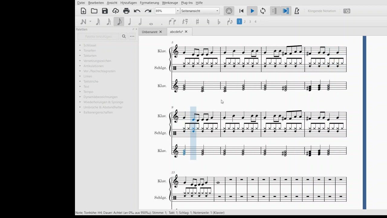Open a file with folder icon
The height and width of the screenshot is (218, 387).
point(94,11)
